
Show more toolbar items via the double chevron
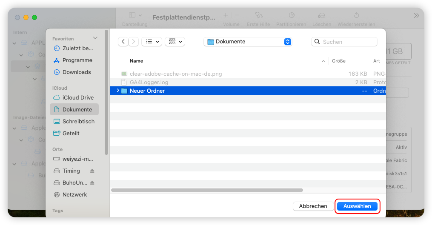coord(416,16)
